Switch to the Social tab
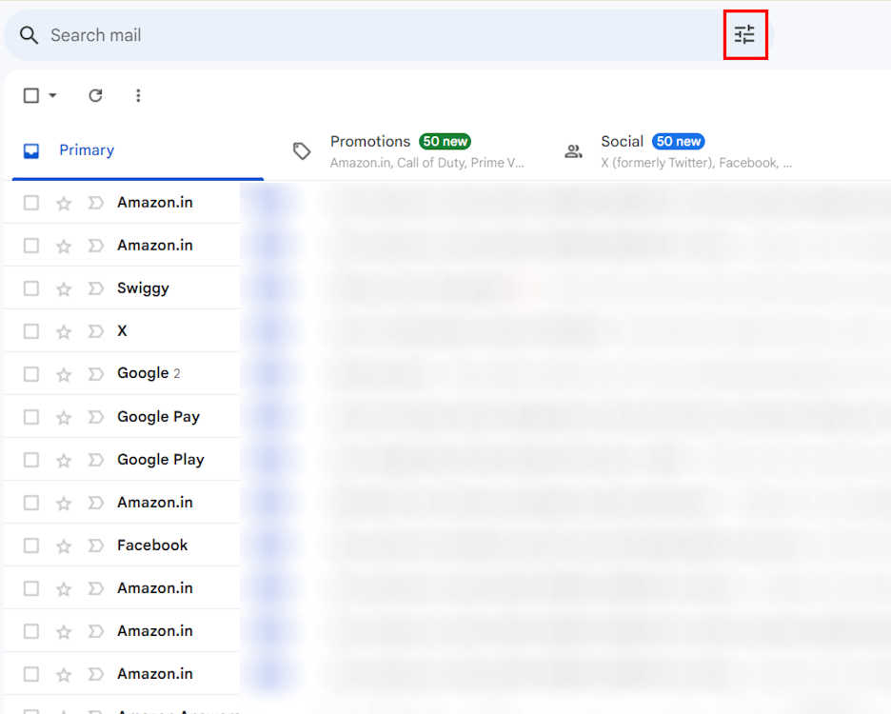 click(623, 141)
